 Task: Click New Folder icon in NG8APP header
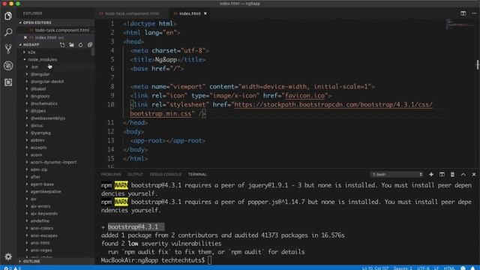72,45
